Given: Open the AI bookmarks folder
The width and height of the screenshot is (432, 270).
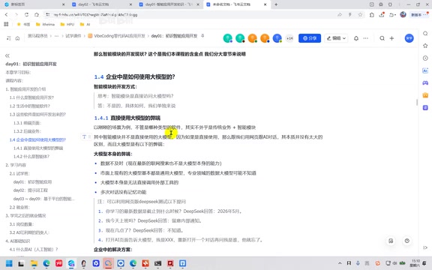Looking at the screenshot, I should click(85, 24).
